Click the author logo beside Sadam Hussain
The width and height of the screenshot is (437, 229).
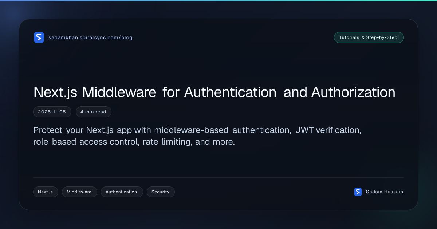(x=358, y=192)
